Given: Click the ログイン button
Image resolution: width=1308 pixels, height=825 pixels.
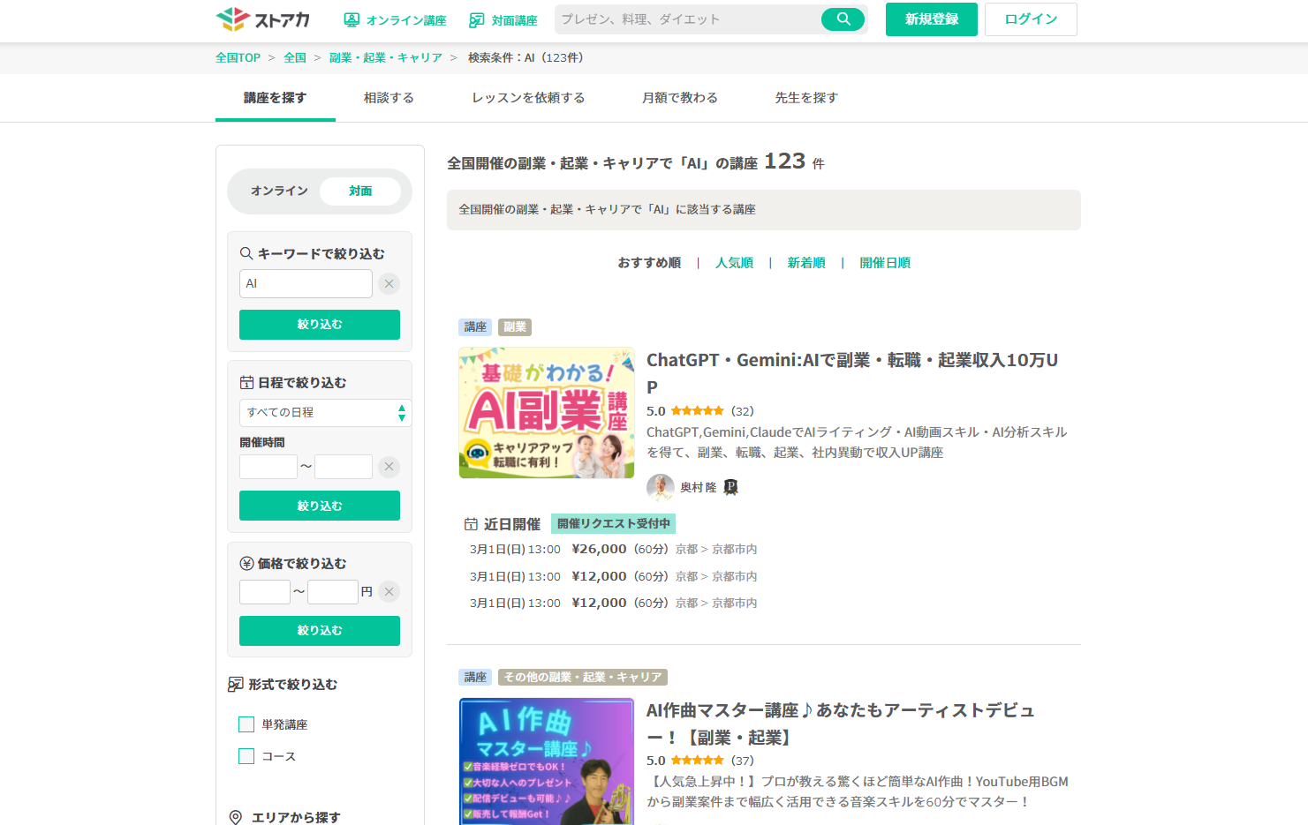Looking at the screenshot, I should [1030, 19].
